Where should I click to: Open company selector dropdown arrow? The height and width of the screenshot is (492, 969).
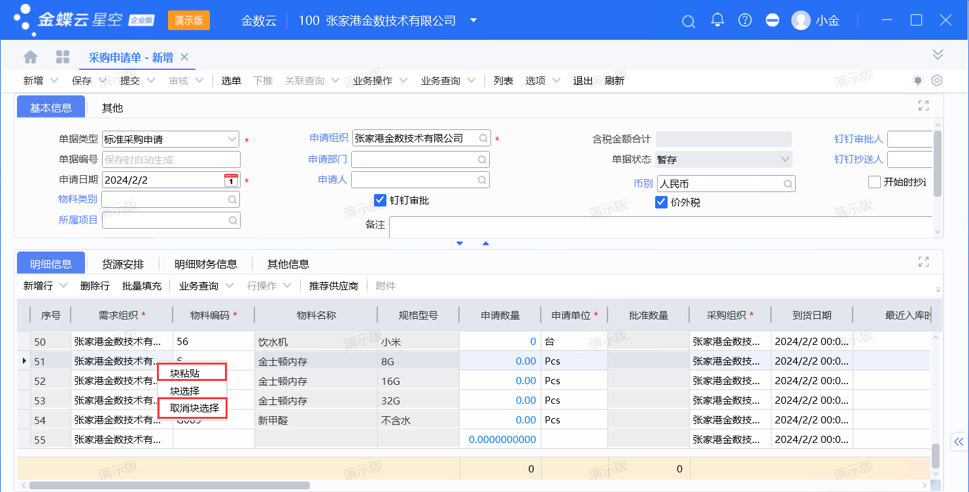pyautogui.click(x=473, y=20)
